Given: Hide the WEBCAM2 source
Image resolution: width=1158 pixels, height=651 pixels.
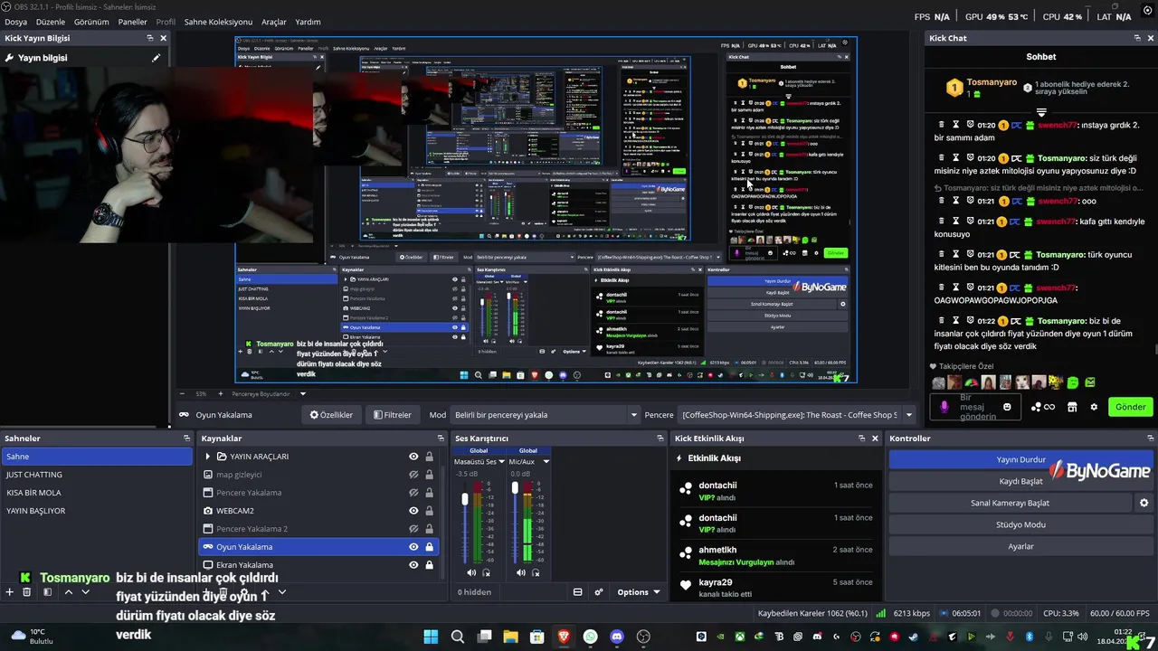Looking at the screenshot, I should click(x=413, y=511).
